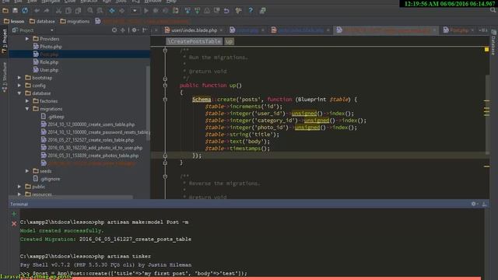This screenshot has width=498, height=280.
Task: Click the VCS commit changes icon
Action: point(197,11)
